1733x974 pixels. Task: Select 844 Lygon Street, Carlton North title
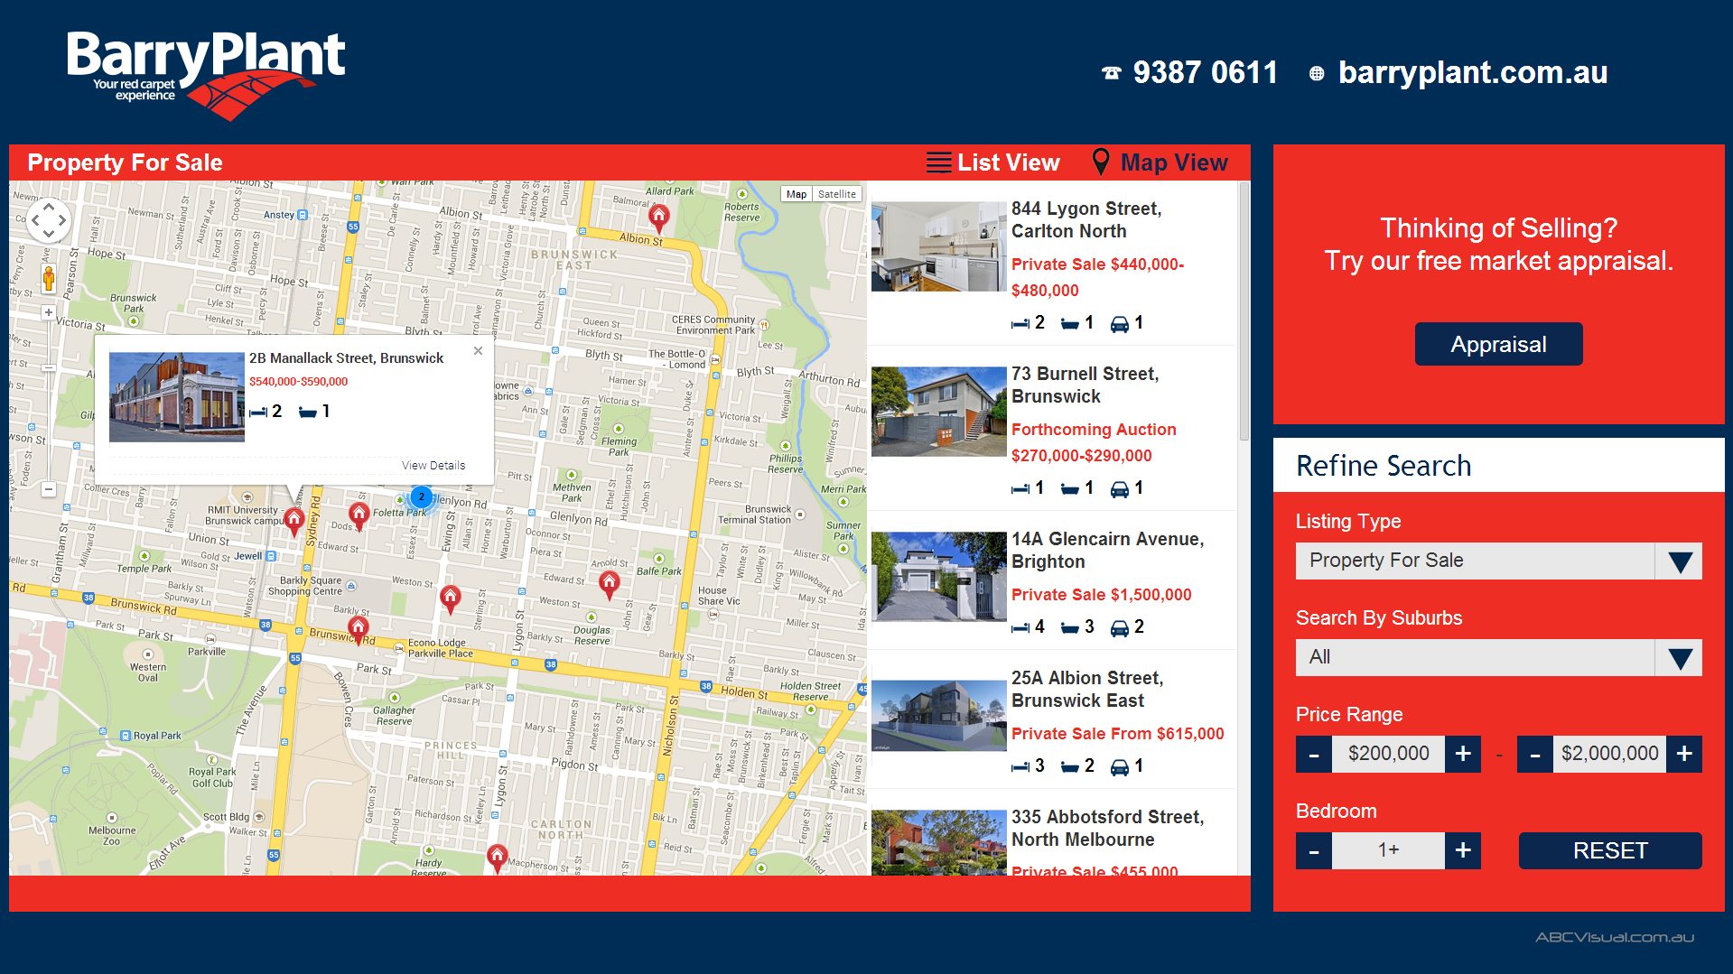tap(1086, 219)
